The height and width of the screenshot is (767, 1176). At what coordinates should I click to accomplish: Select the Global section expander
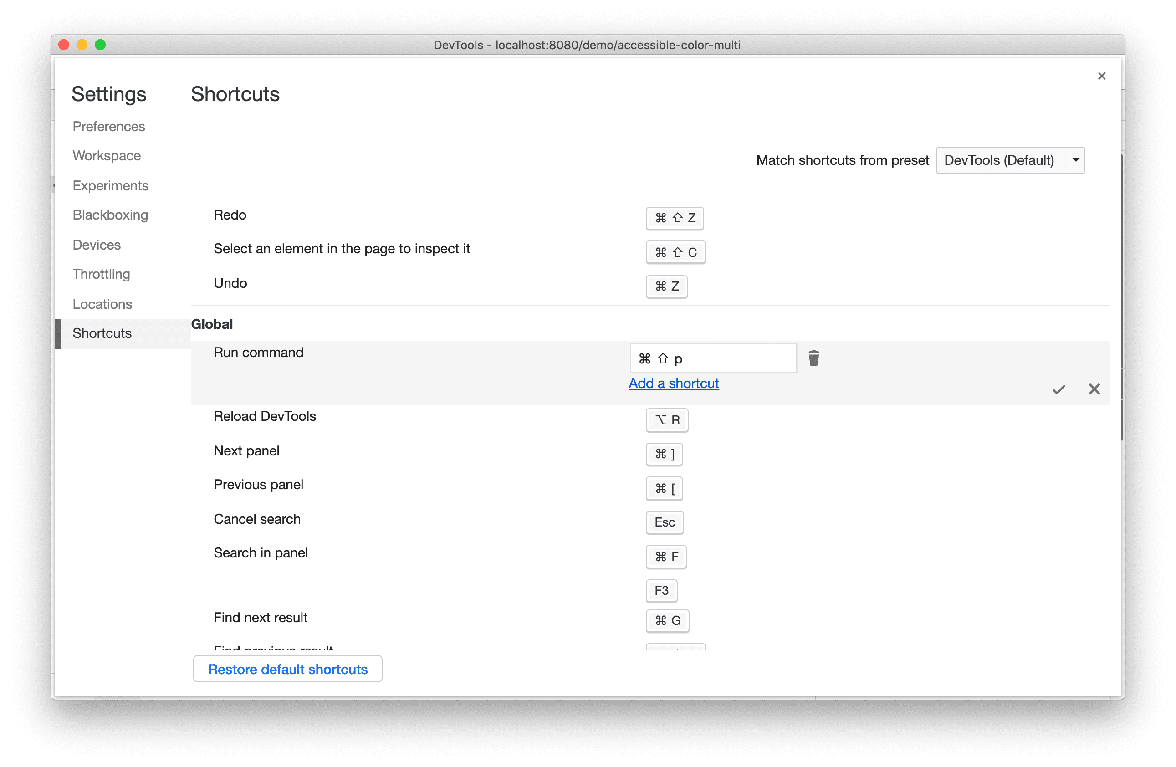[213, 324]
